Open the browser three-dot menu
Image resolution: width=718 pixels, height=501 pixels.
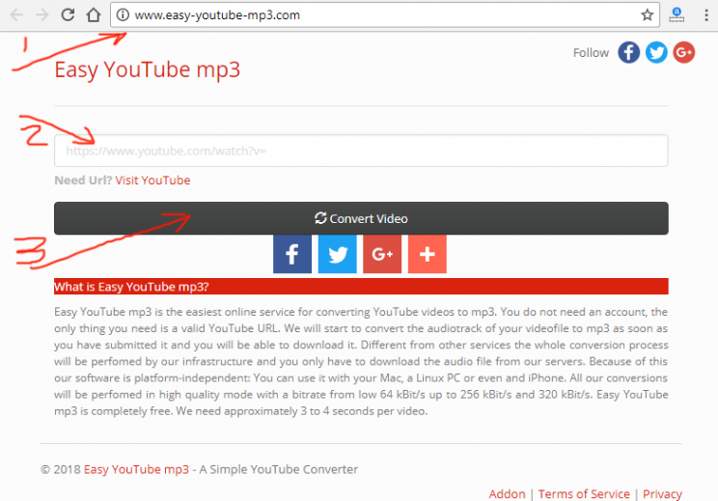pos(706,15)
